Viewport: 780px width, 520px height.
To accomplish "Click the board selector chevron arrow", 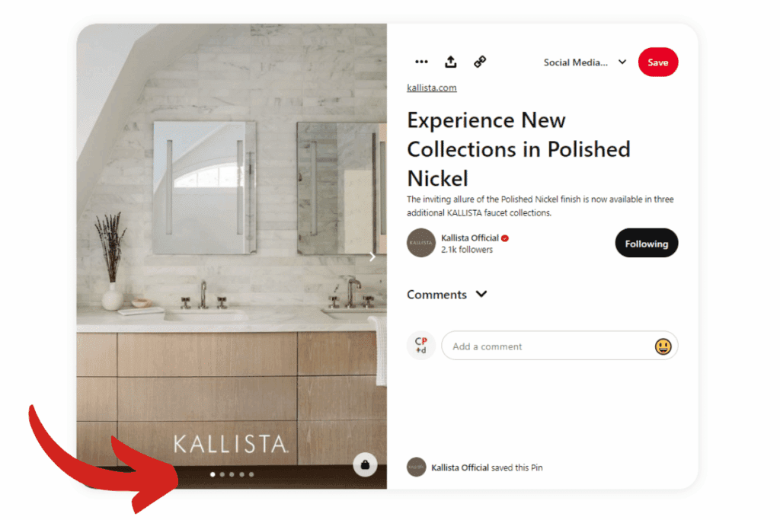I will point(622,62).
